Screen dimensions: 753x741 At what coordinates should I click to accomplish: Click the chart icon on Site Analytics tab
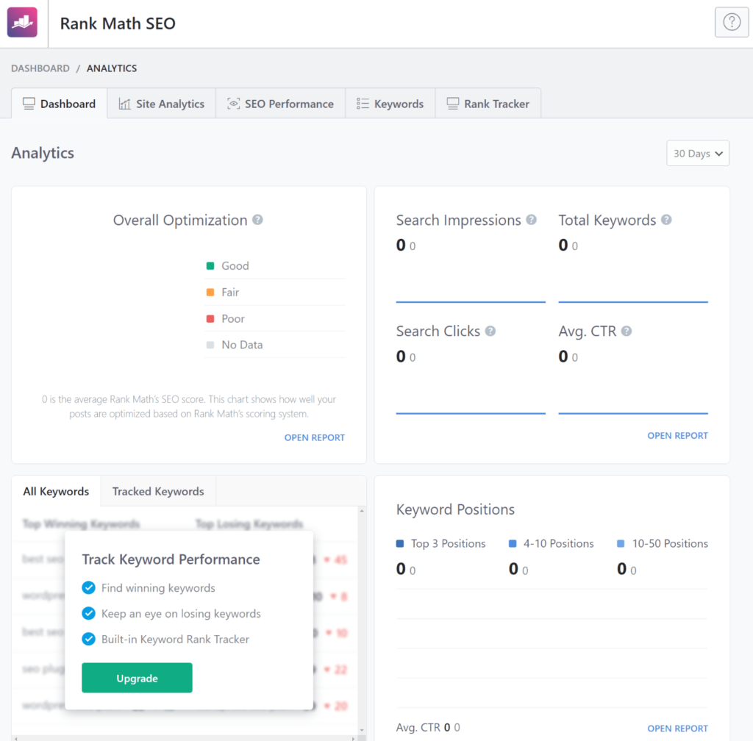click(x=124, y=104)
